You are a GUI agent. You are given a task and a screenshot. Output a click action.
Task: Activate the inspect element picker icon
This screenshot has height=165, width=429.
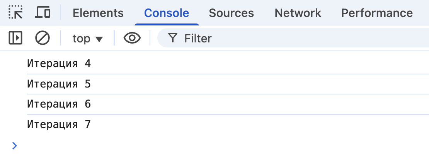15,13
